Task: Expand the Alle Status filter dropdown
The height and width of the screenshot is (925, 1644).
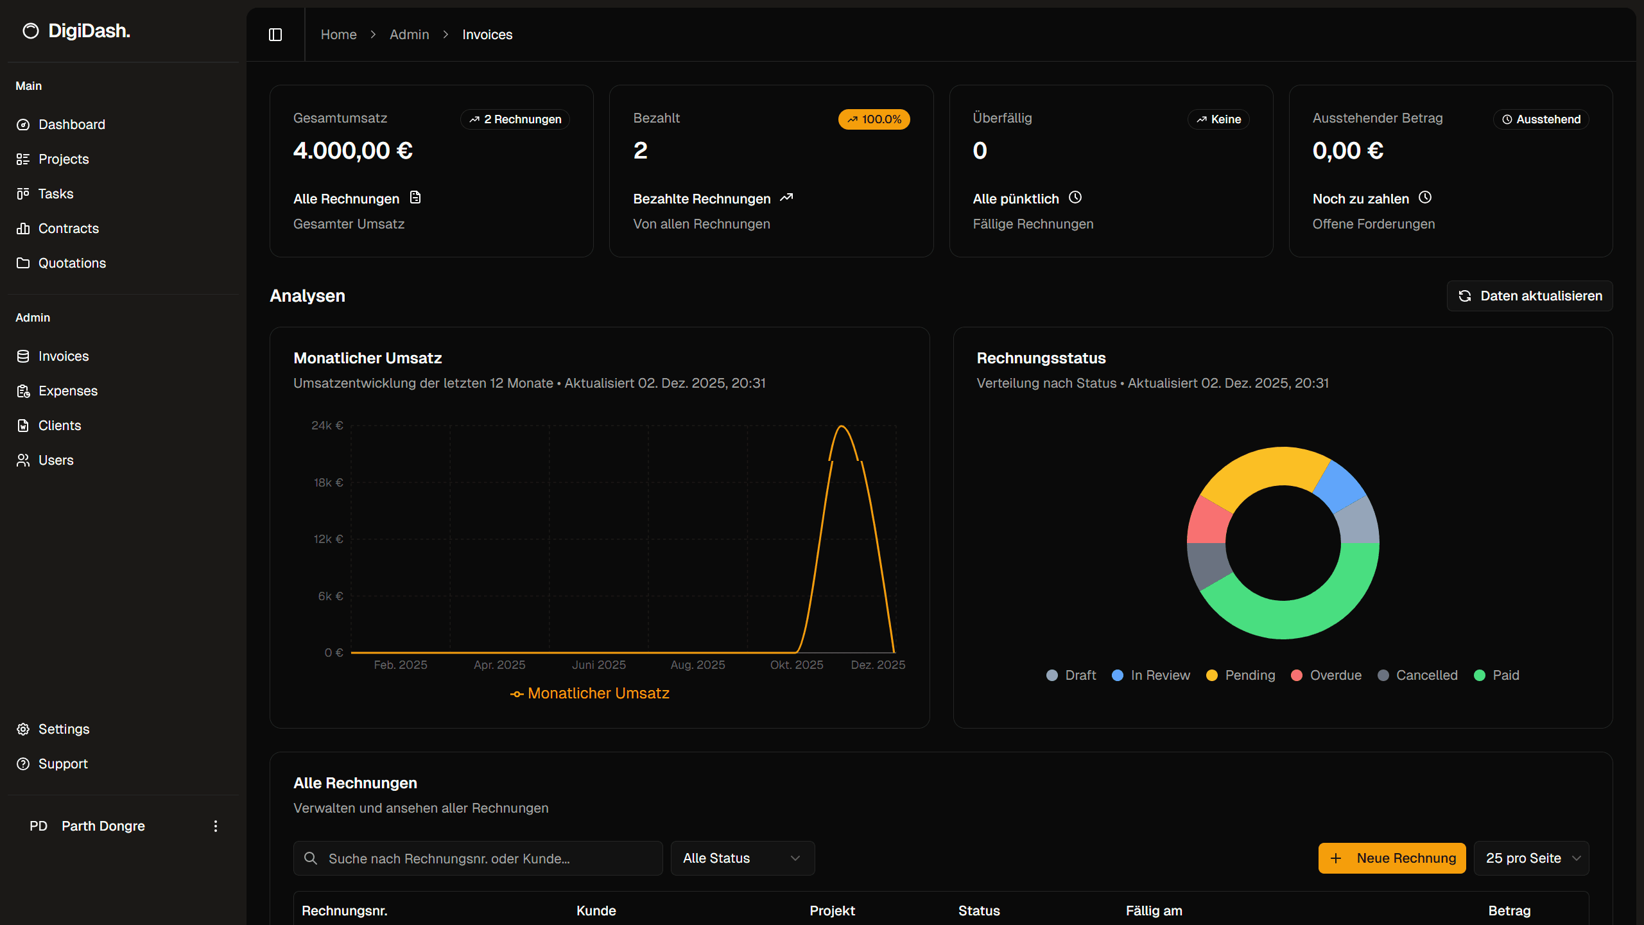Action: (x=742, y=858)
